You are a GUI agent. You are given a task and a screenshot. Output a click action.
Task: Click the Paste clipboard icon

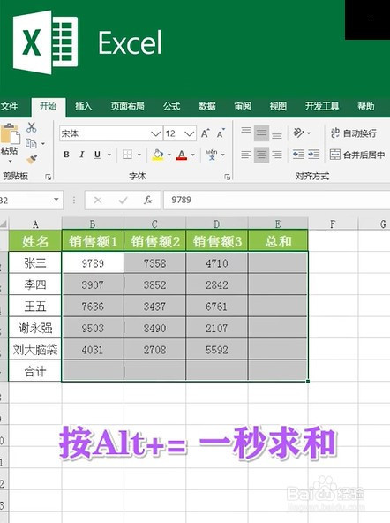(x=10, y=134)
